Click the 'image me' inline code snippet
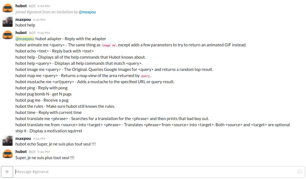This screenshot has width=306, height=179. click(x=109, y=45)
